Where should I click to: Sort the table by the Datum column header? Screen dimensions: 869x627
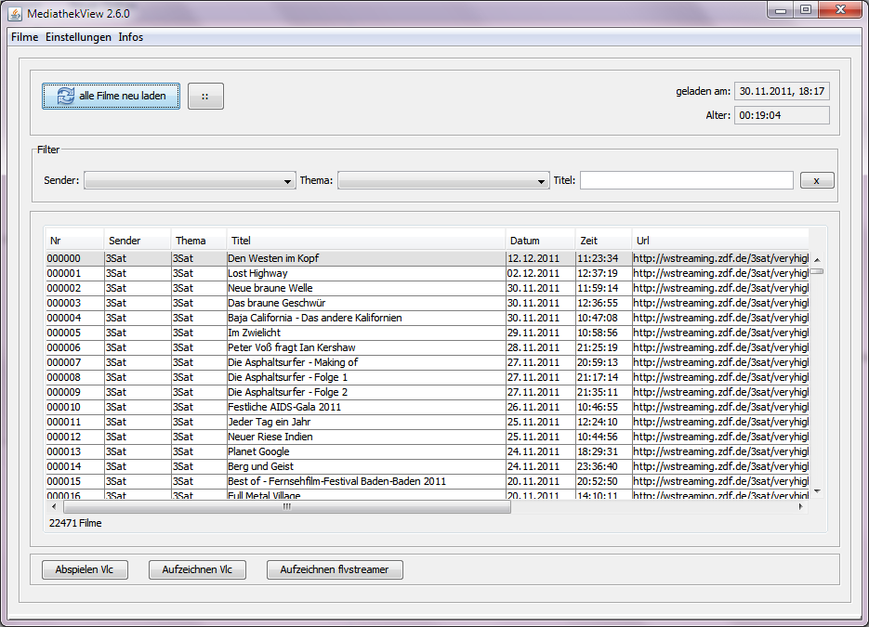[539, 241]
